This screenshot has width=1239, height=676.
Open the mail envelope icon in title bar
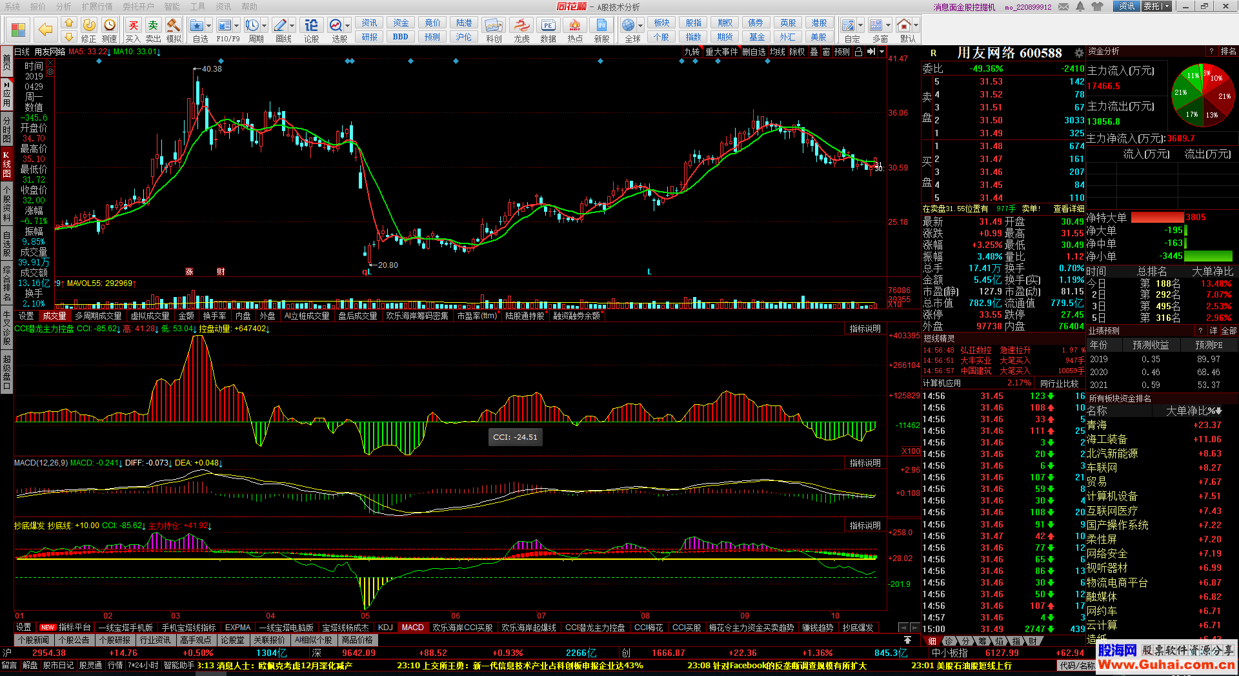coord(1063,6)
